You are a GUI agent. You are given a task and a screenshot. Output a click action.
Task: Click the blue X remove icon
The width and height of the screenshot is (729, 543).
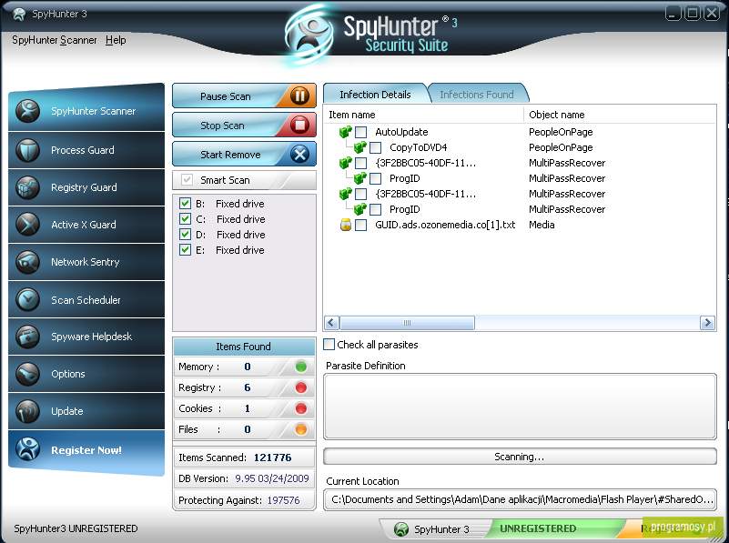[x=299, y=155]
